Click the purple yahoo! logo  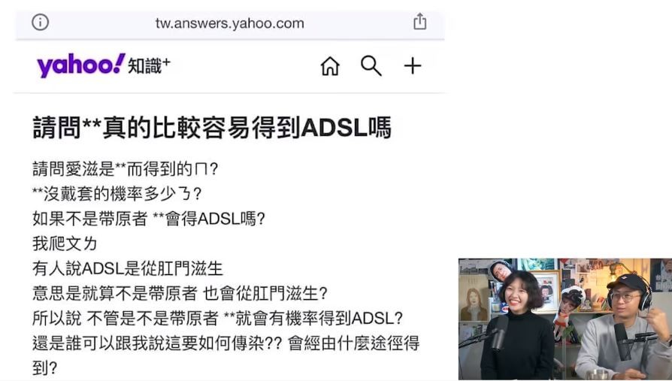(x=81, y=65)
